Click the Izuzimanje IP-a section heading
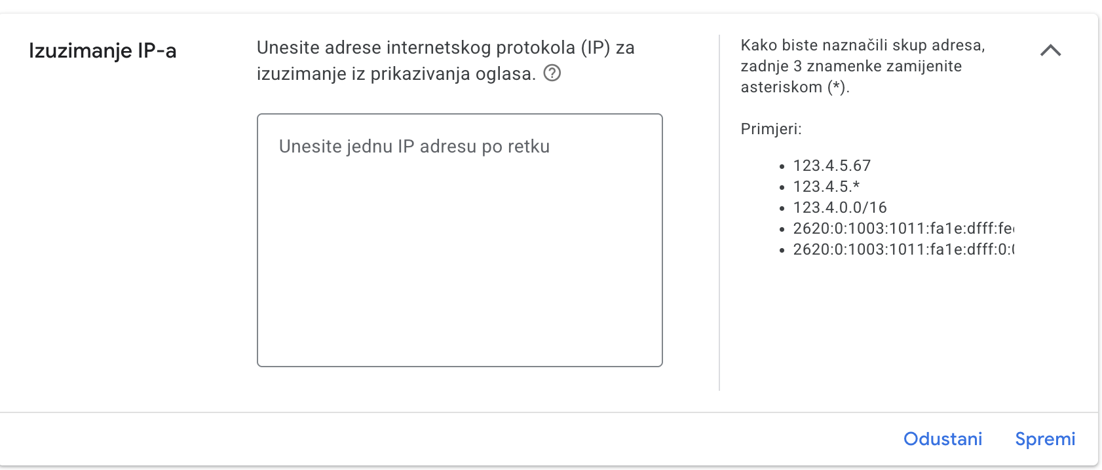This screenshot has width=1102, height=470. pyautogui.click(x=103, y=50)
